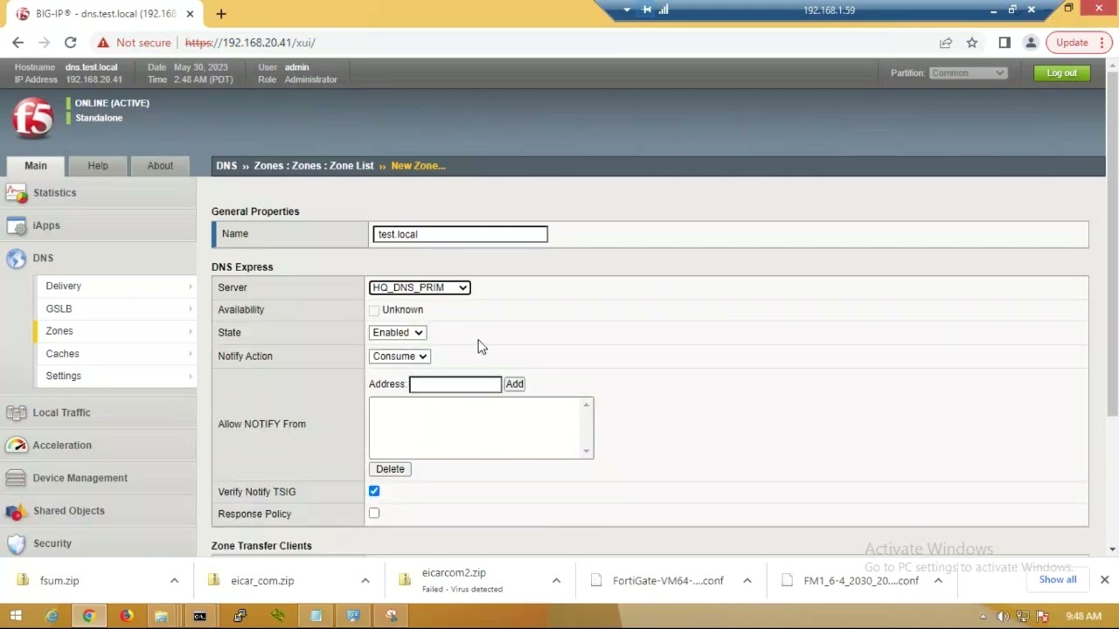Switch to the Help tab
Viewport: 1119px width, 629px height.
[98, 166]
